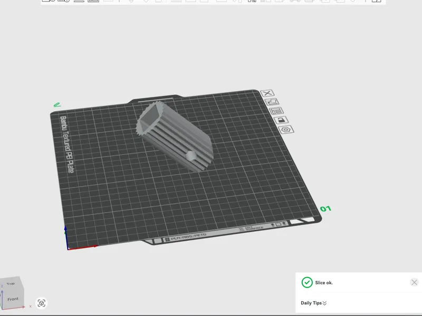Click the small sphere on the model
This screenshot has width=422, height=316.
click(191, 156)
